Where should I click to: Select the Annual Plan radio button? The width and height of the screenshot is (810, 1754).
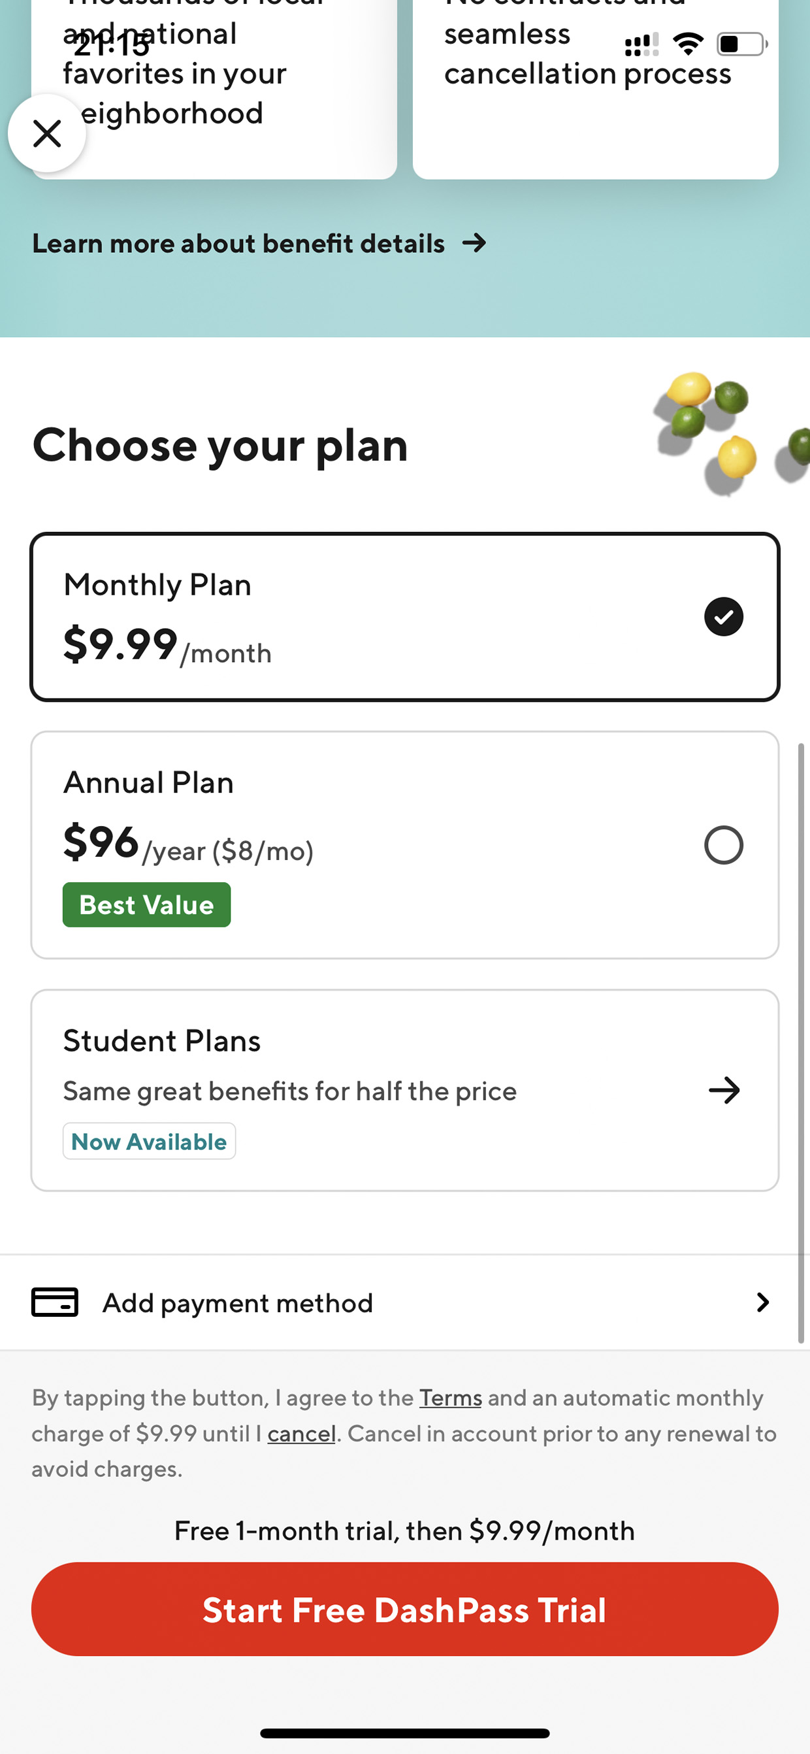723,845
